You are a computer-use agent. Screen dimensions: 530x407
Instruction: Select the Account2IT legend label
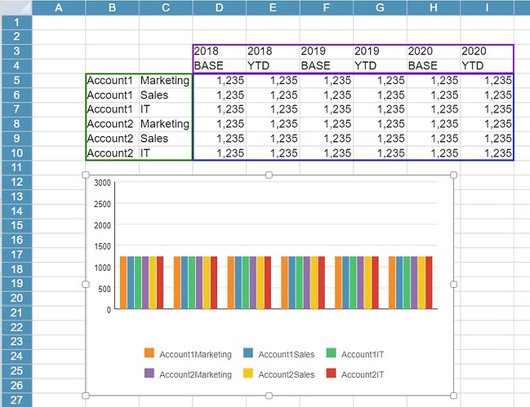point(363,374)
